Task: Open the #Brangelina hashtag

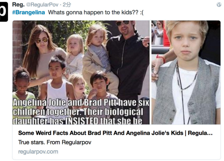Action: coord(29,13)
